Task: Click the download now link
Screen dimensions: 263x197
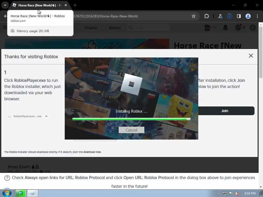Action: click(x=92, y=152)
